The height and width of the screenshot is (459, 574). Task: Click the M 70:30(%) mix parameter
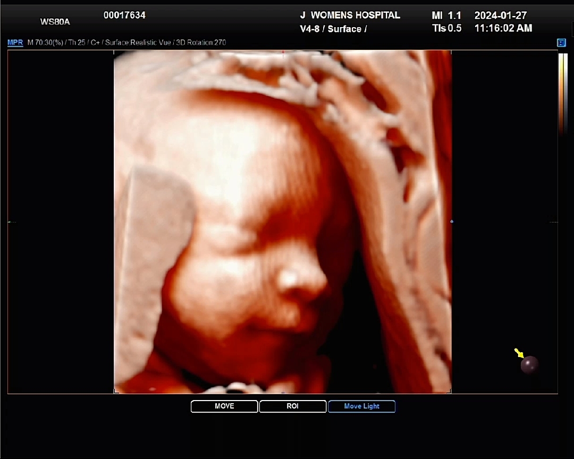(x=45, y=42)
